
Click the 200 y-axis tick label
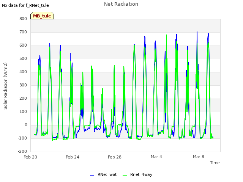click(x=23, y=99)
